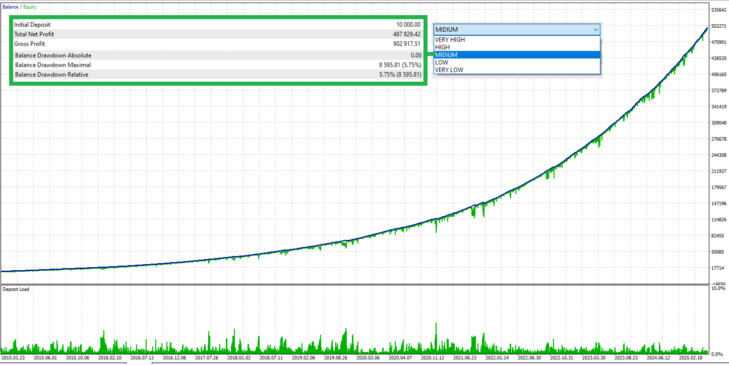Click the 10.0% deposit load scale label
The width and height of the screenshot is (729, 365).
click(718, 289)
